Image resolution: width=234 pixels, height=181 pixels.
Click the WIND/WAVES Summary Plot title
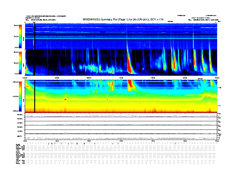point(123,20)
